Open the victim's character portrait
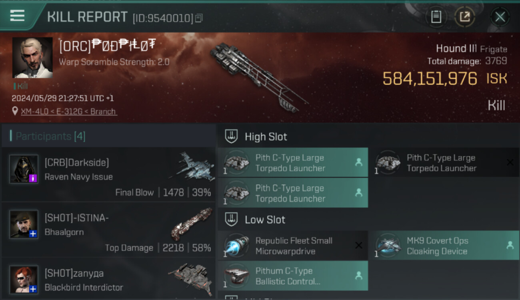Screen dimensions: 520x300 [32, 58]
